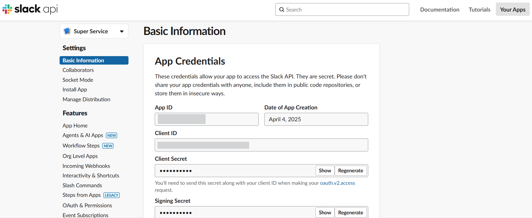Open Collaborators settings

tap(78, 70)
